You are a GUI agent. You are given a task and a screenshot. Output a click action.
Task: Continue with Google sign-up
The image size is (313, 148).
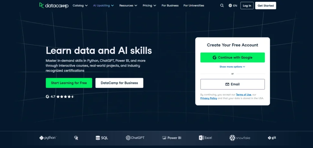pos(233,57)
